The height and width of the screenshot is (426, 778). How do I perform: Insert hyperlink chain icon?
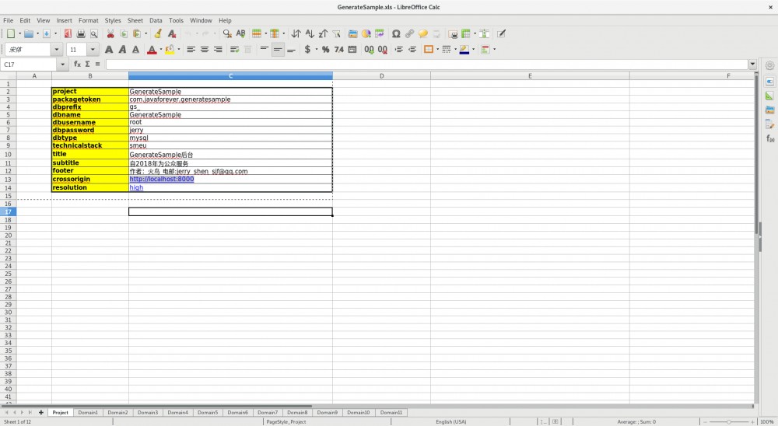point(409,33)
